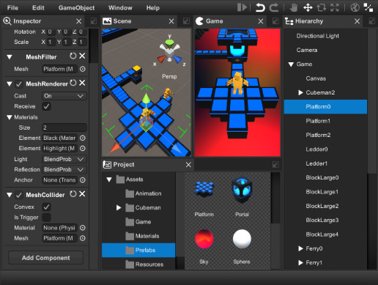
Task: Select the Rotate tool icon
Action: pyautogui.click(x=322, y=7)
